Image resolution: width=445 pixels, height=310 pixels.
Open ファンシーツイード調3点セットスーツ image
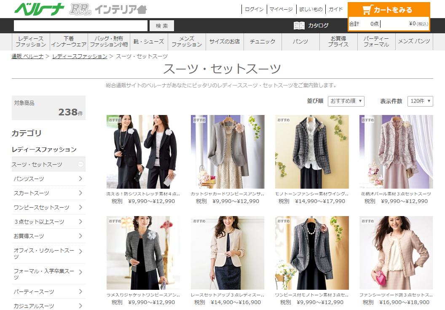(396, 253)
